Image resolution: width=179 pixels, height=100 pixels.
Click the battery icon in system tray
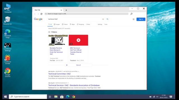pyautogui.click(x=150, y=97)
